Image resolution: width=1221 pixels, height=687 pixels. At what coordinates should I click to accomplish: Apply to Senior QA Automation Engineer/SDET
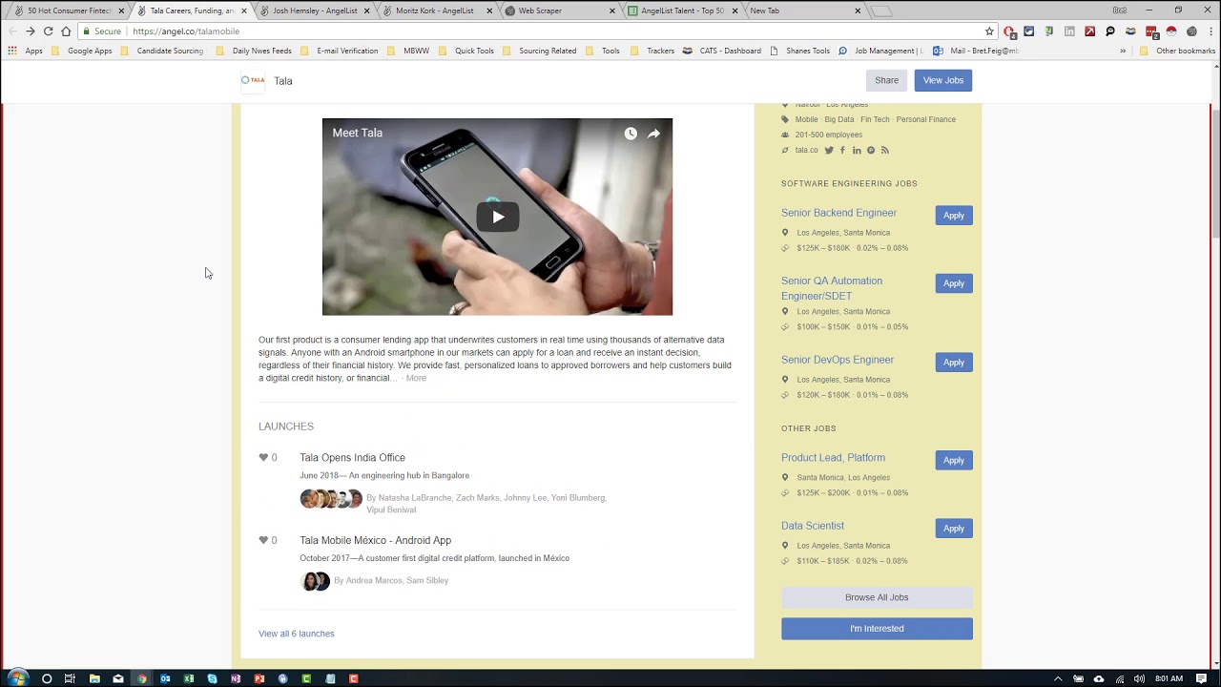[954, 283]
